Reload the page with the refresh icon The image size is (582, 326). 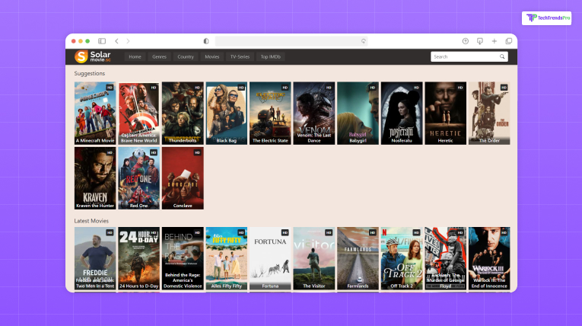point(364,41)
